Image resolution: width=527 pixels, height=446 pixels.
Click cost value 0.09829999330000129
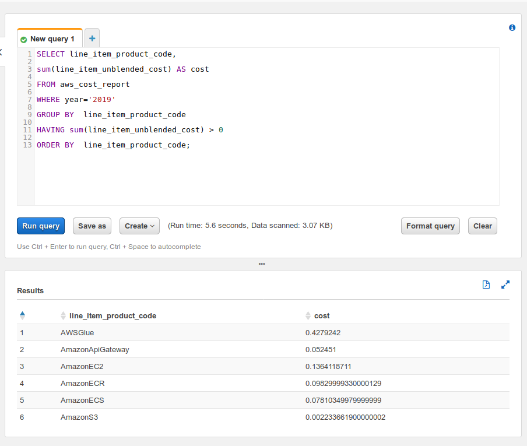[343, 383]
